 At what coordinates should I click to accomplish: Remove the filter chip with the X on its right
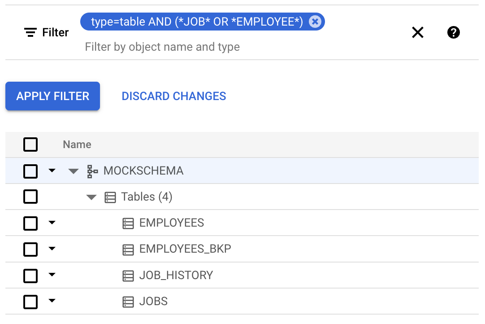[x=315, y=21]
